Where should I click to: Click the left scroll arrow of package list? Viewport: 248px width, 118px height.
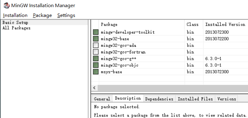94,88
